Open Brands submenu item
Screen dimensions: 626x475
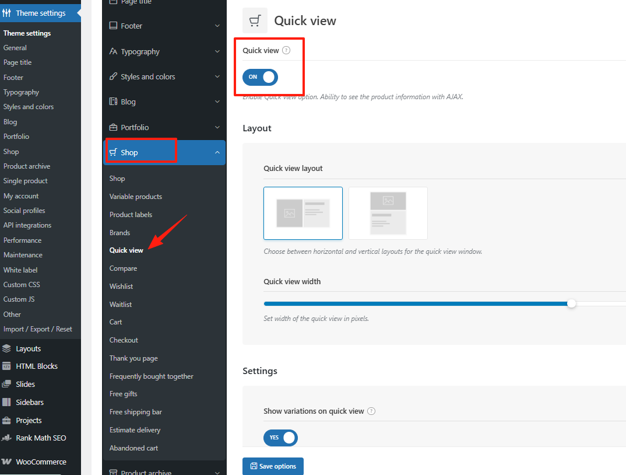click(119, 232)
